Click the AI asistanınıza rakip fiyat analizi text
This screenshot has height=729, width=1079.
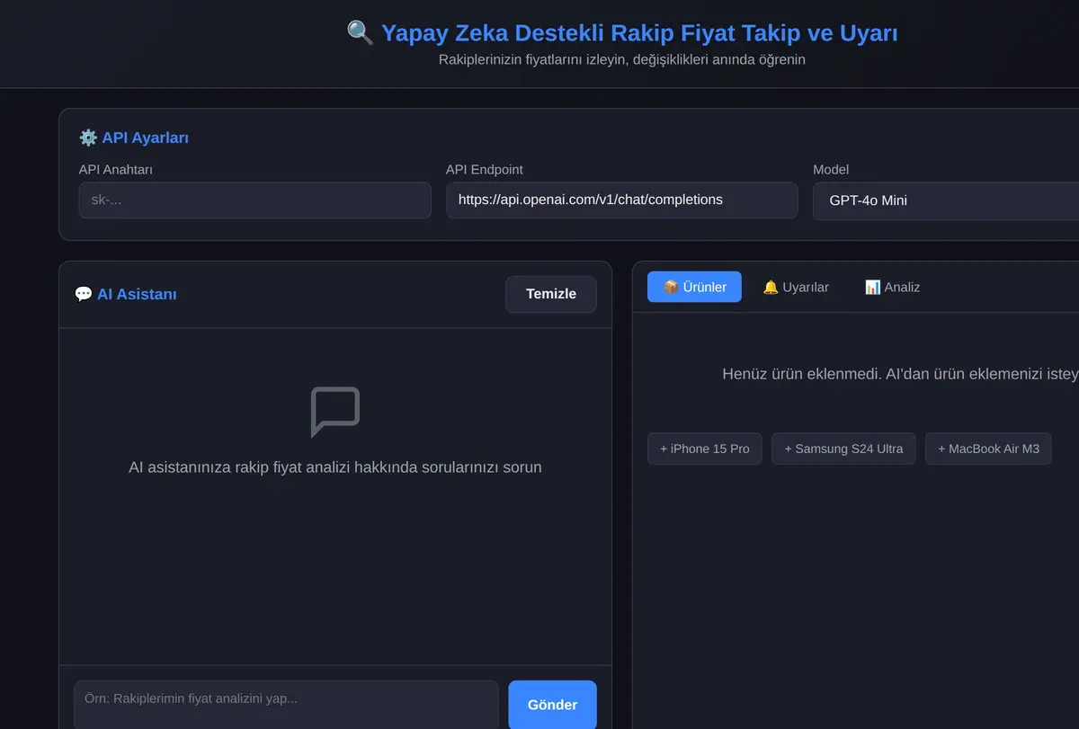[x=335, y=467]
